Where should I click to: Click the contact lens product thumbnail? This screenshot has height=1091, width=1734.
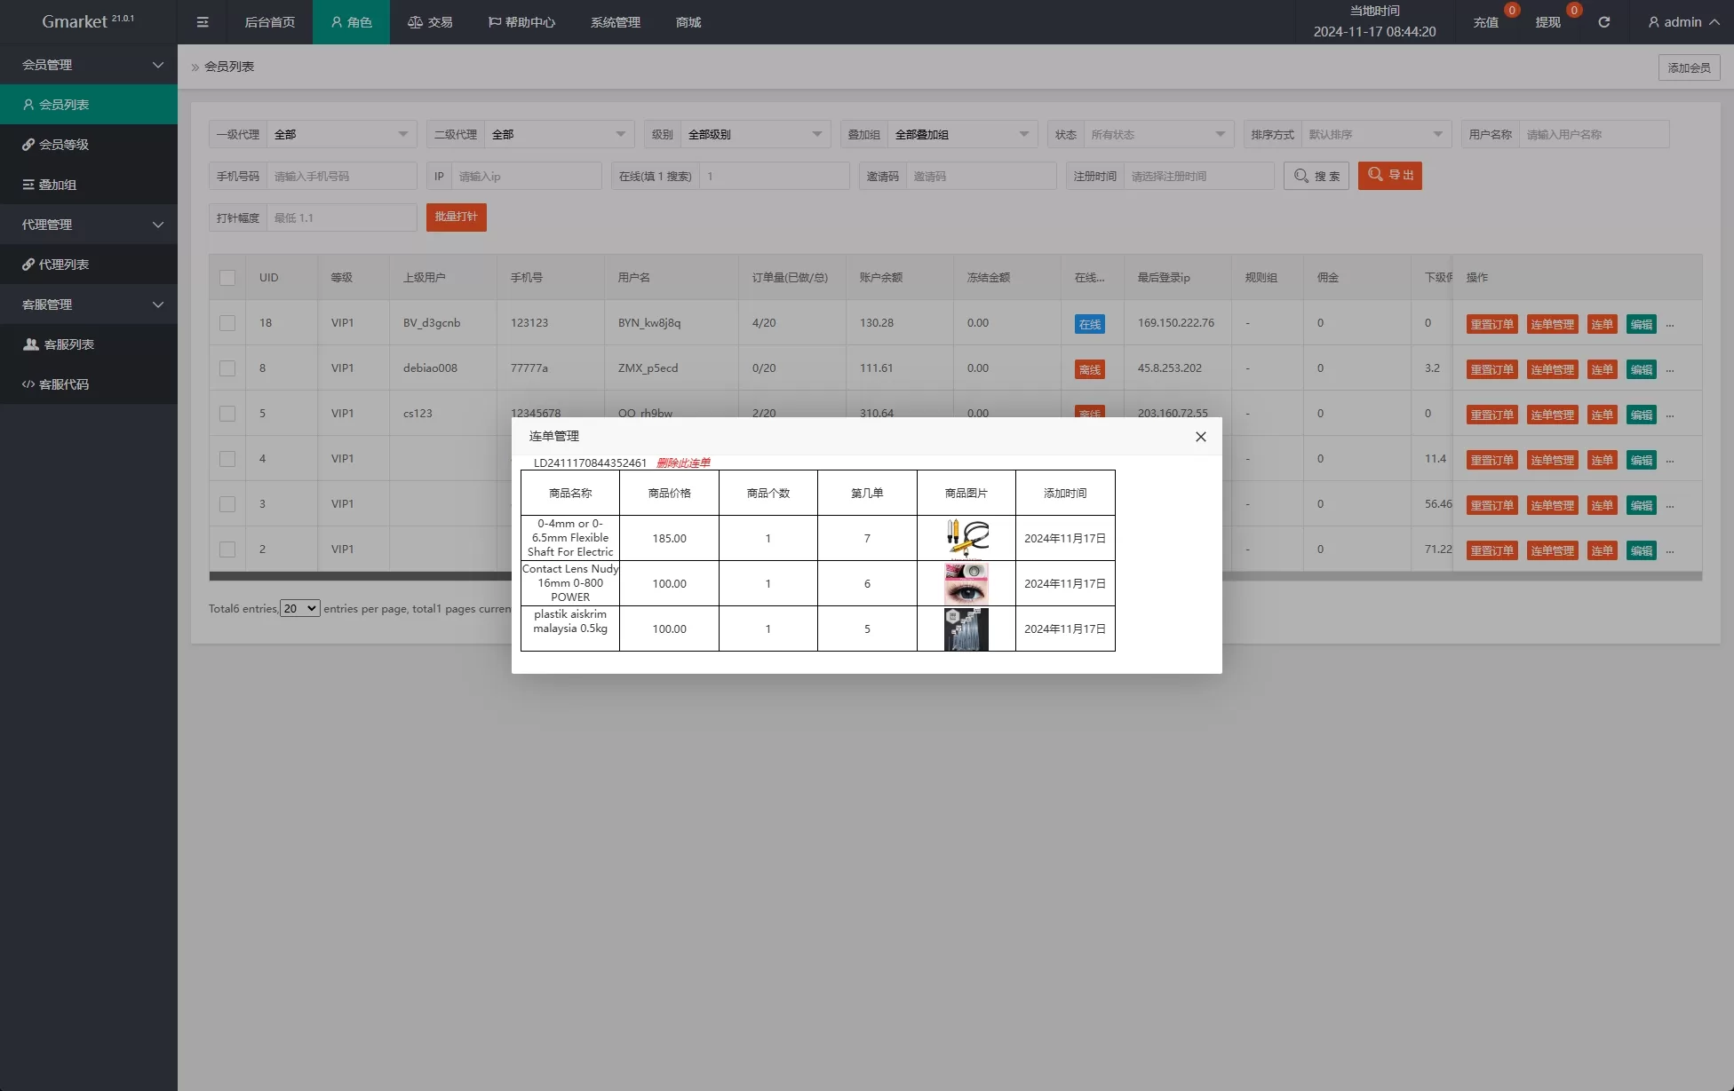click(966, 584)
